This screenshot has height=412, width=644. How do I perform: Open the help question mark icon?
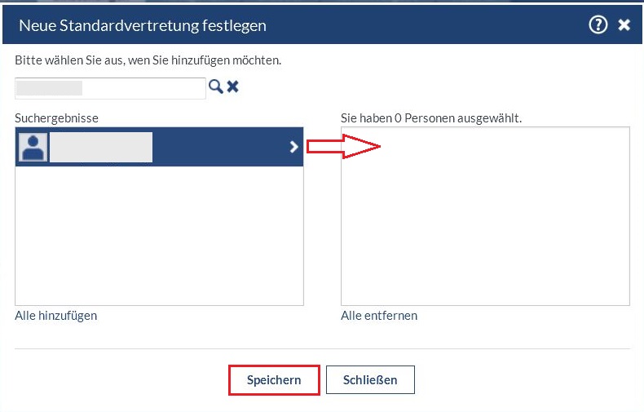(x=598, y=25)
